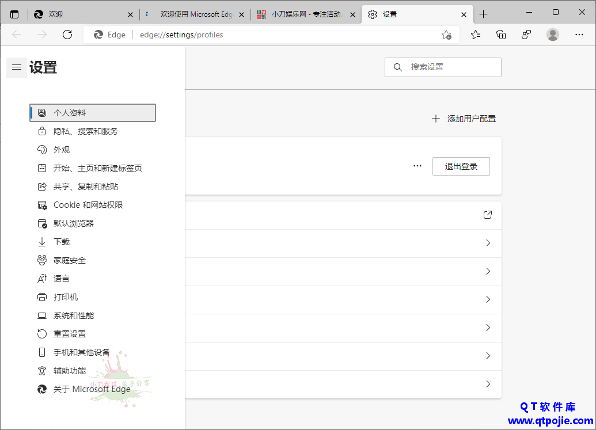Viewport: 596px width, 430px height.
Task: Expand the last chevron row in profile settings
Action: (488, 384)
